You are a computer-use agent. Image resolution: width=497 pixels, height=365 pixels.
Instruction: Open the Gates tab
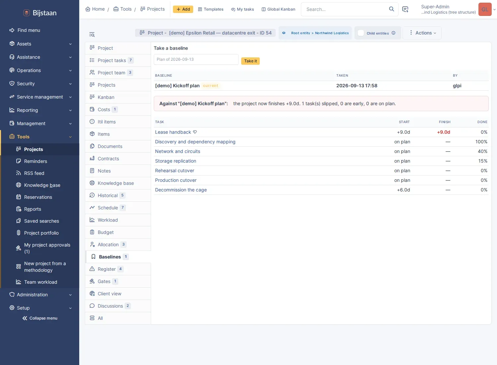pos(118,281)
